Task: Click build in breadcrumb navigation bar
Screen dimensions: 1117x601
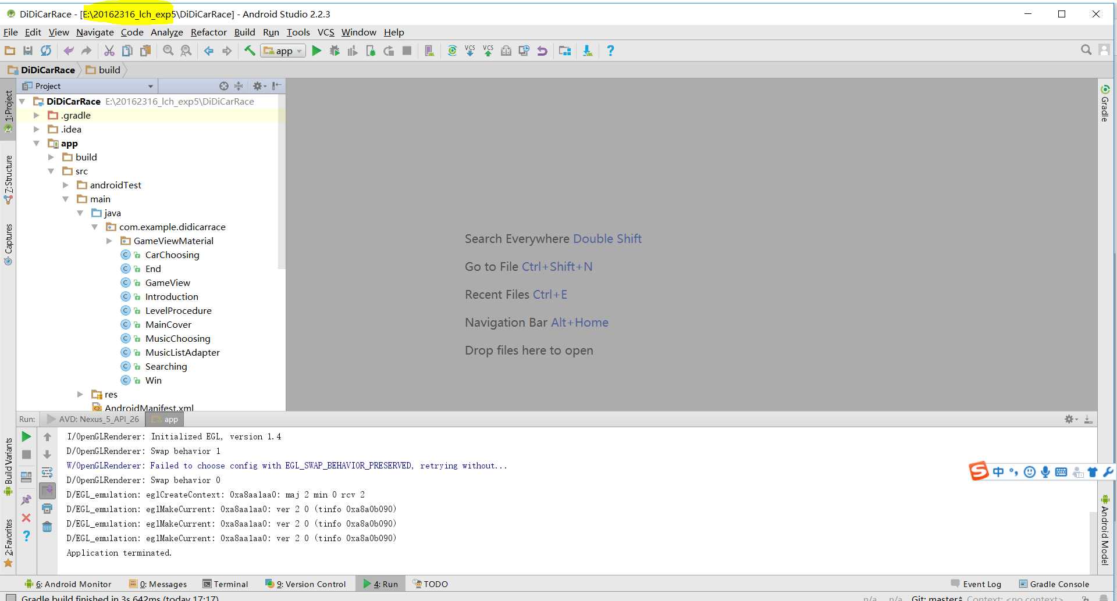Action: pos(104,70)
